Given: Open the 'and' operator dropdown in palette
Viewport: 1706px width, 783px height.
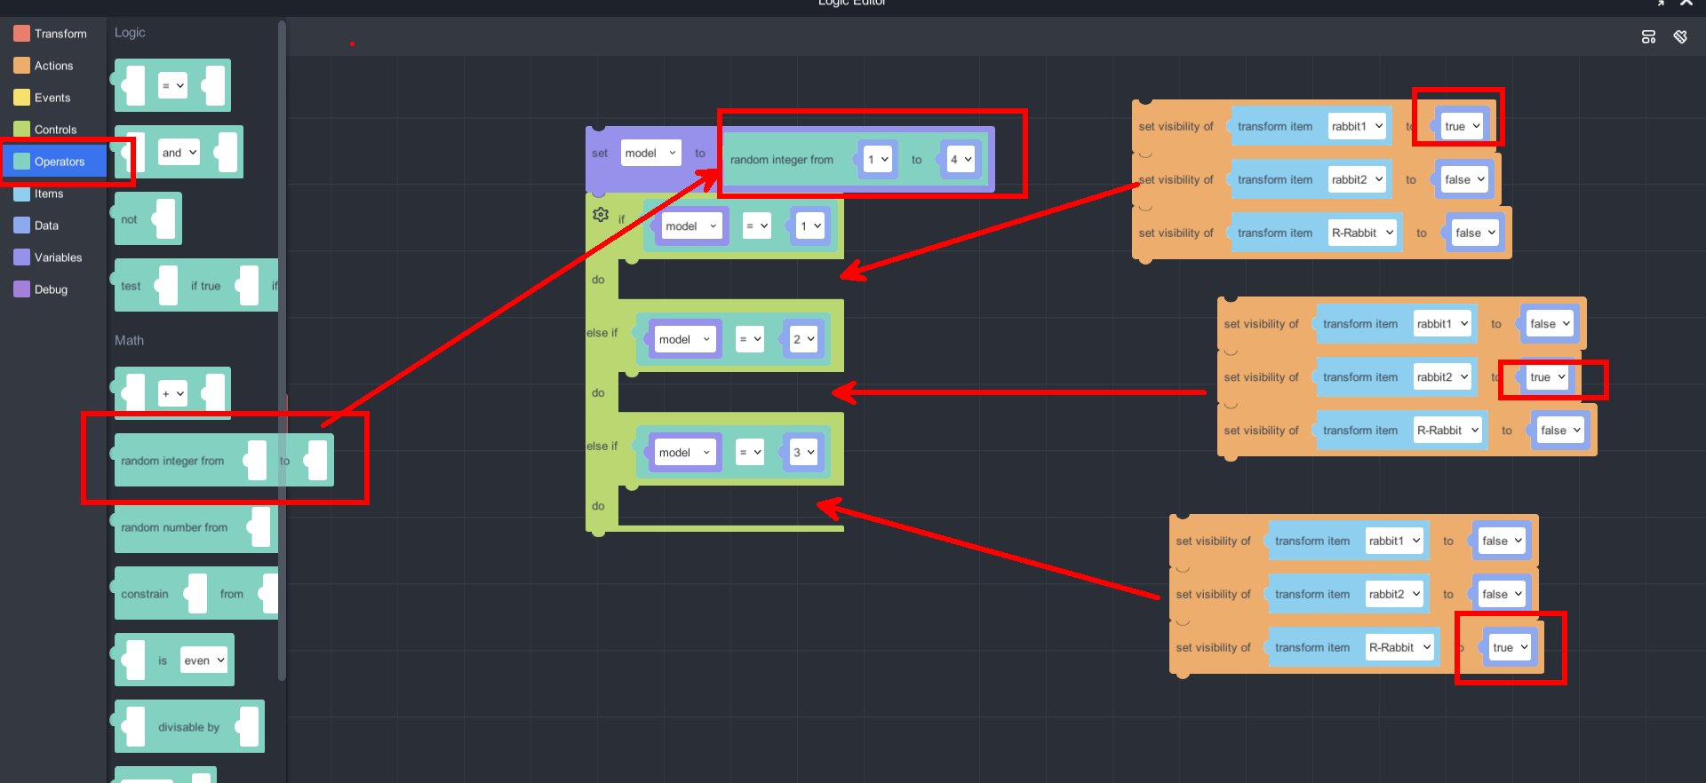Looking at the screenshot, I should click(179, 153).
